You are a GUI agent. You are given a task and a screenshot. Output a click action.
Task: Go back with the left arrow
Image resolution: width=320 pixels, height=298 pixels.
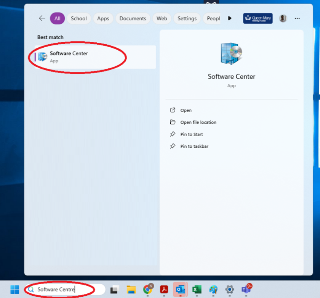click(42, 18)
